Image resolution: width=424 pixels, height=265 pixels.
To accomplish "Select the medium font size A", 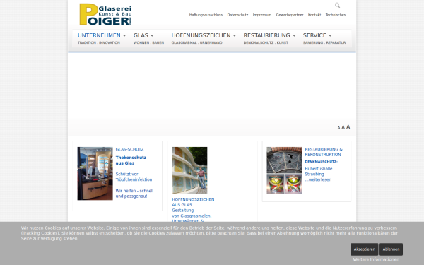I will click(343, 127).
